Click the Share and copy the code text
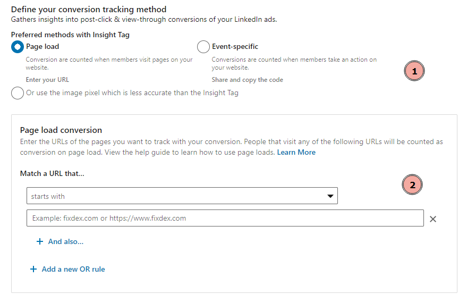The width and height of the screenshot is (467, 302). point(247,80)
